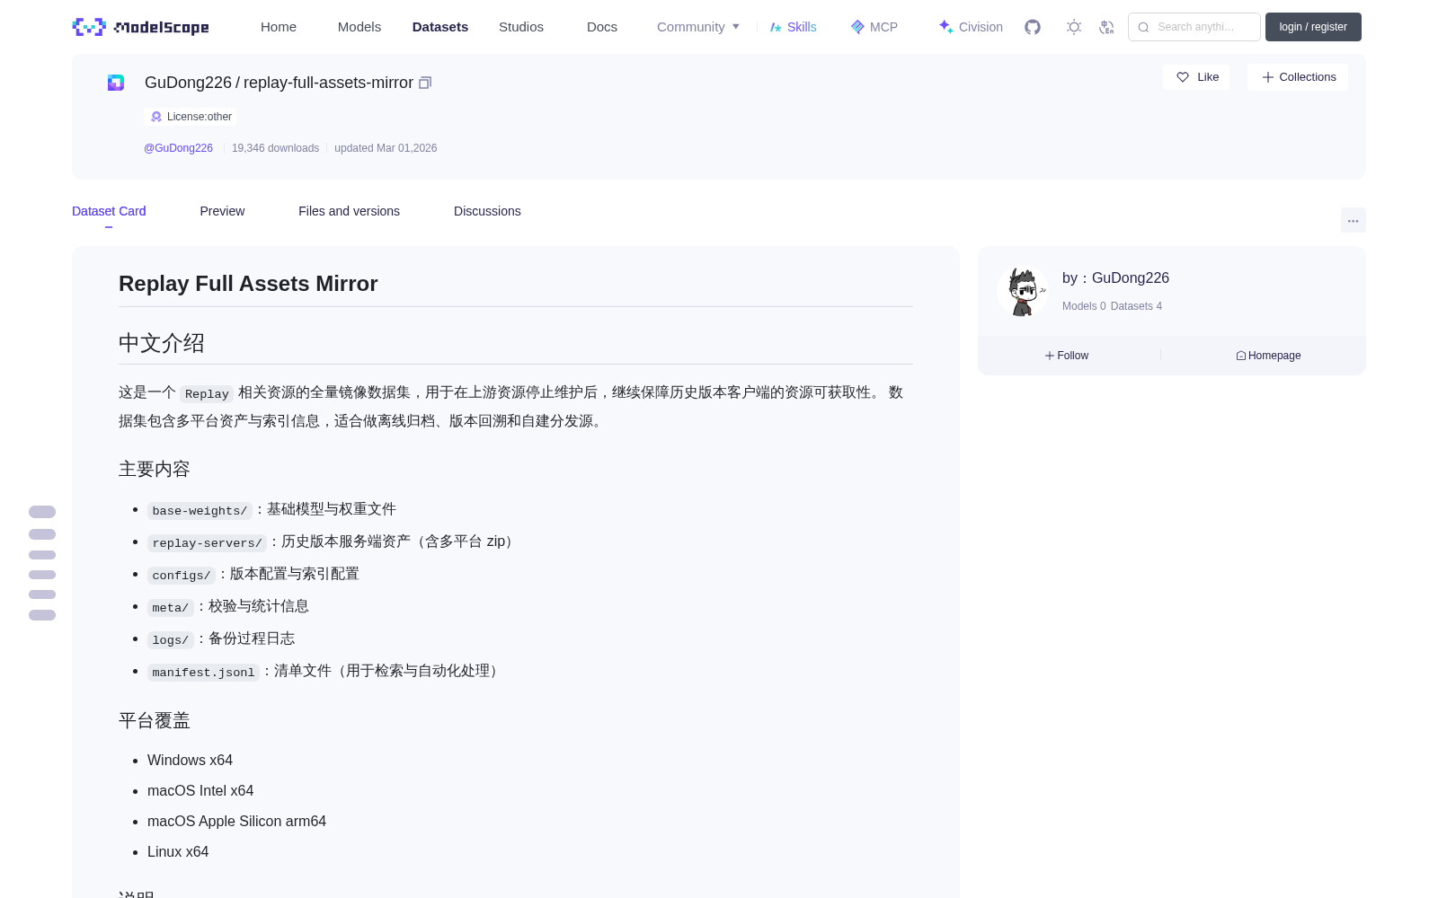Click the Models 0 count
The height and width of the screenshot is (898, 1438).
coord(1084,306)
